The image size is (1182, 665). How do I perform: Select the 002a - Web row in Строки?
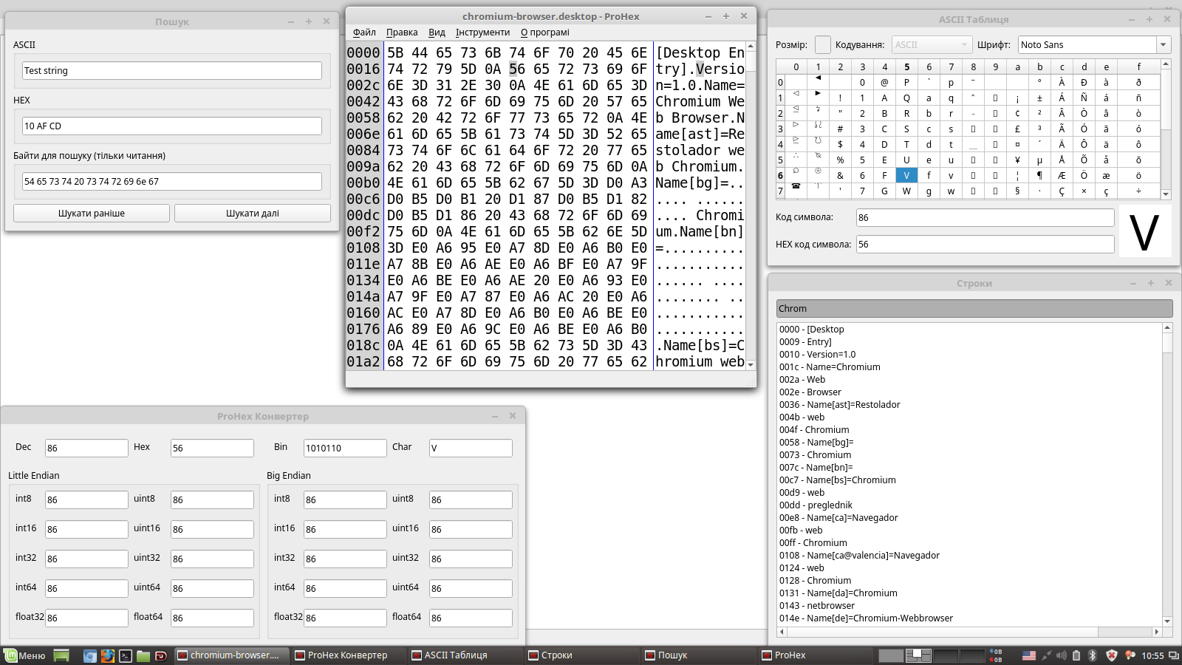pos(969,380)
